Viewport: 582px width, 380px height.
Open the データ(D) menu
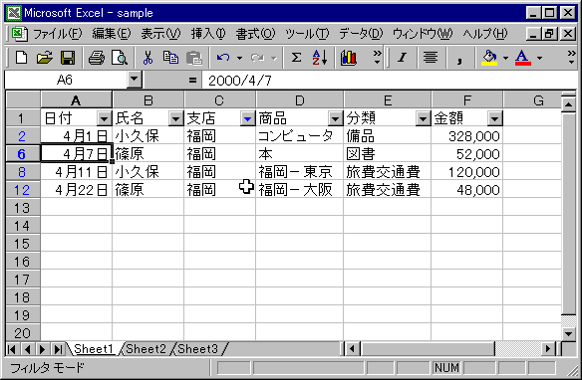click(x=361, y=34)
